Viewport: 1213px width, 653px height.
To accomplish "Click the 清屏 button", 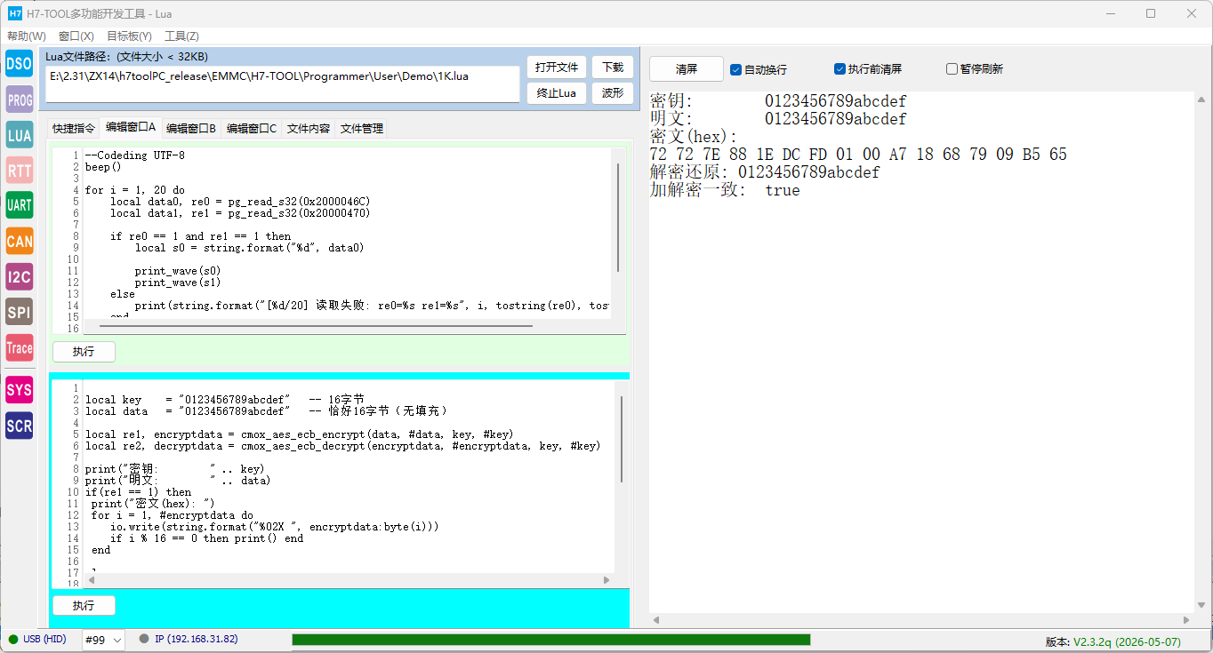I will (687, 69).
